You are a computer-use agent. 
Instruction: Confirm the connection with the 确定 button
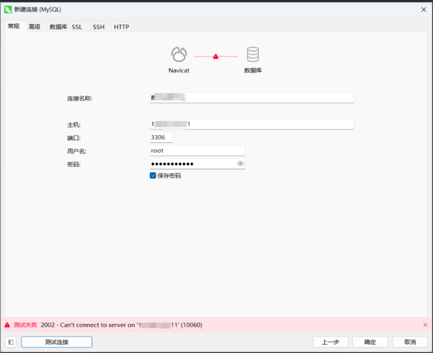click(369, 342)
